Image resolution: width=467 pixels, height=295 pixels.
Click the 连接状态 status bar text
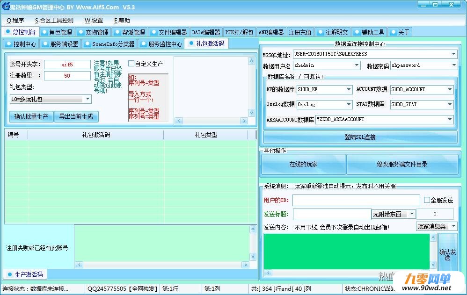[x=36, y=289]
